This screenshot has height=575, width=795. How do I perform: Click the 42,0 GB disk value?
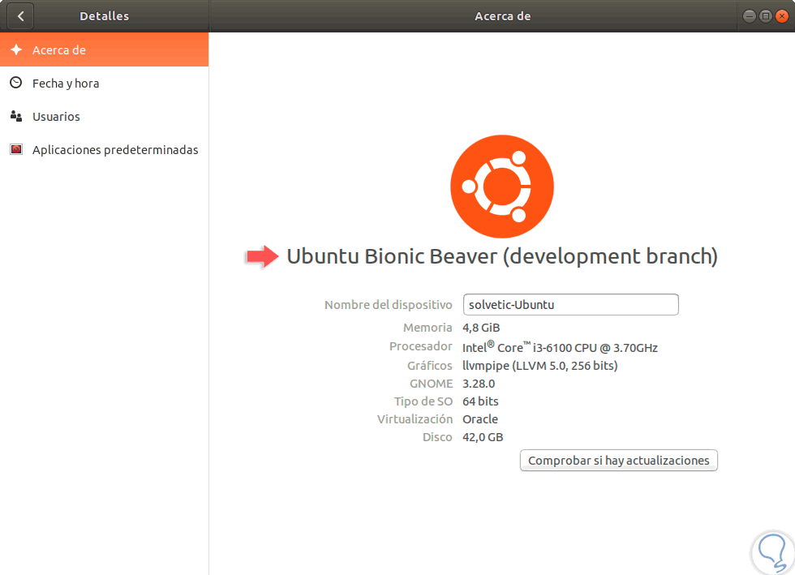point(483,437)
